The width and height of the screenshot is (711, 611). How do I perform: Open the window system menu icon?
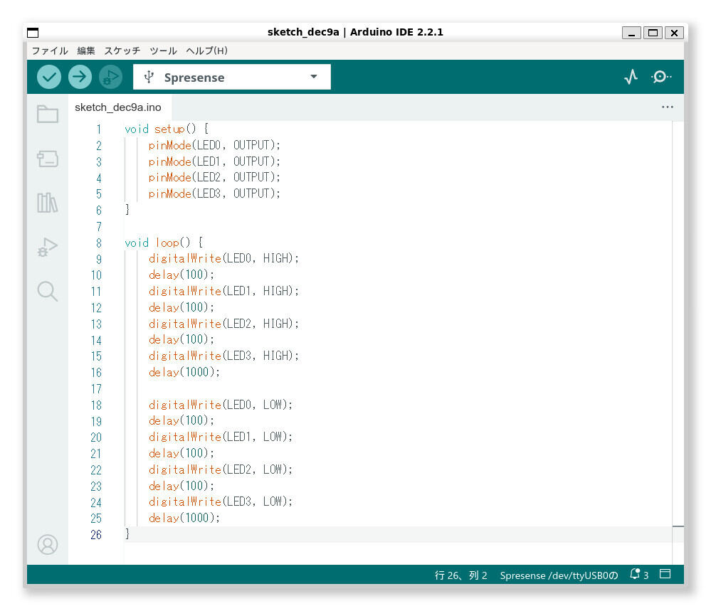point(33,33)
